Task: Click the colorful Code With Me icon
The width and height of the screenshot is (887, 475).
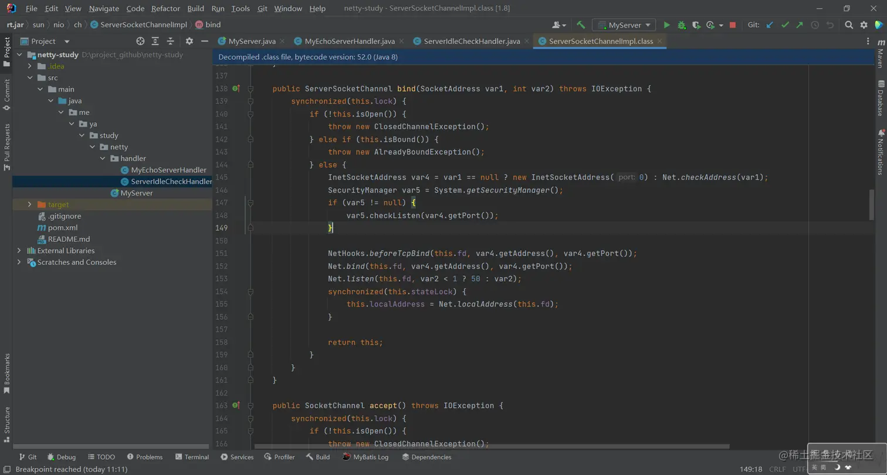Action: point(878,25)
